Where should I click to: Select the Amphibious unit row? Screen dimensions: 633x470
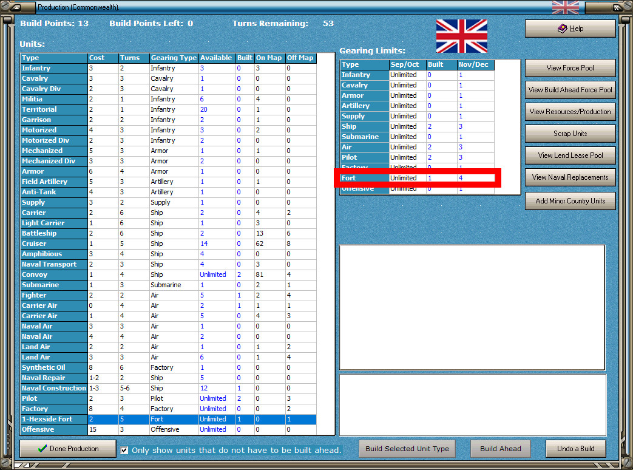click(168, 254)
